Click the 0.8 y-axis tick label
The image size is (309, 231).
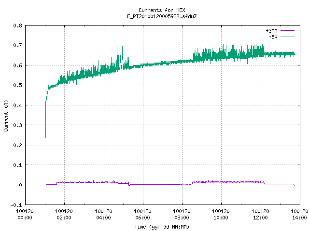pyautogui.click(x=17, y=26)
